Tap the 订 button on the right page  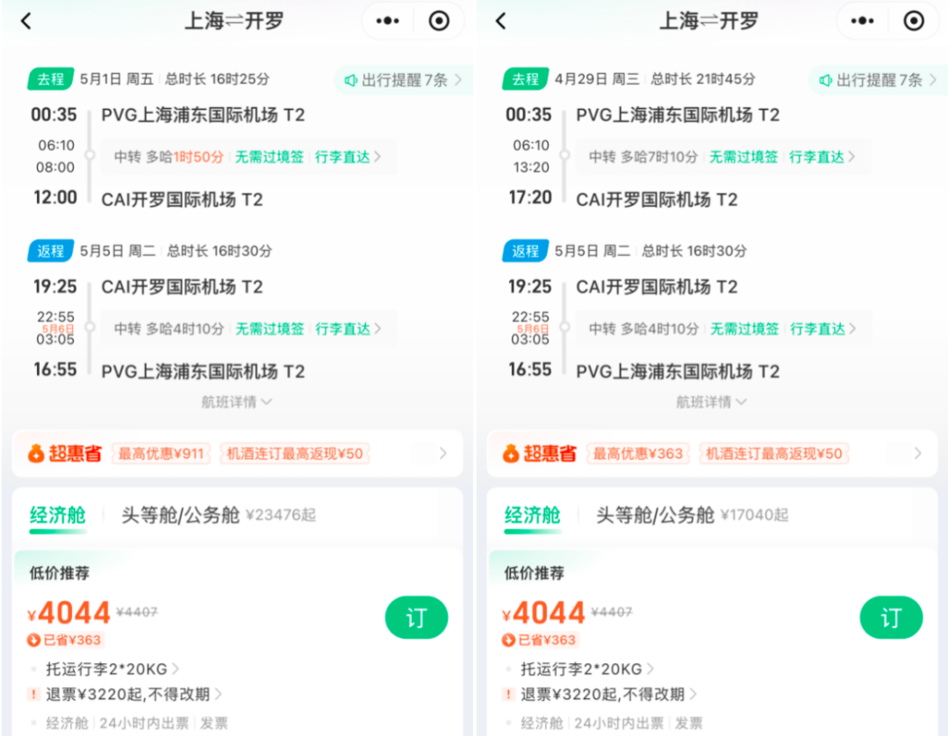891,618
